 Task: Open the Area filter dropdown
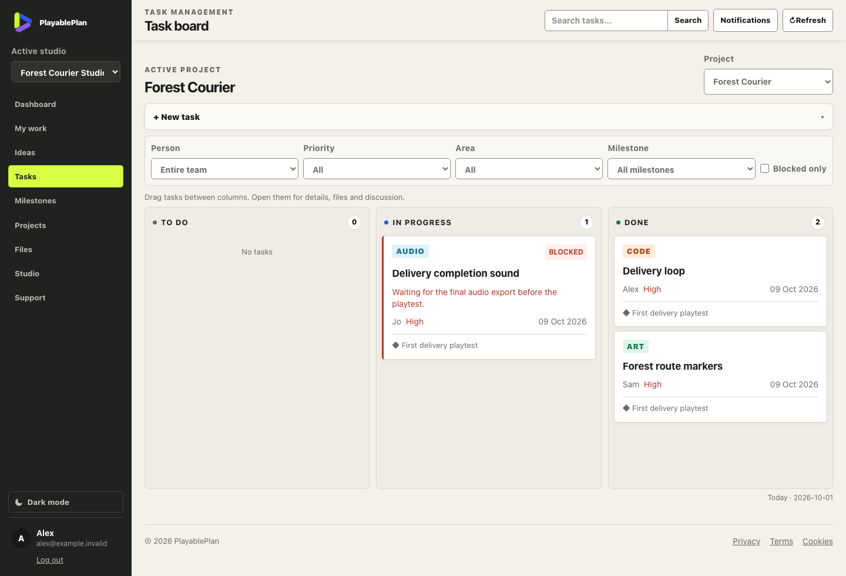pyautogui.click(x=529, y=169)
